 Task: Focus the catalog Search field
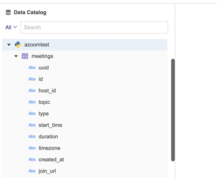pos(94,27)
